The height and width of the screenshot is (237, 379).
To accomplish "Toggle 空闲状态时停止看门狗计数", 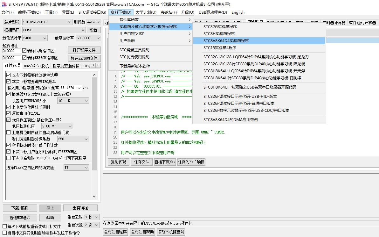I will pos(9,145).
